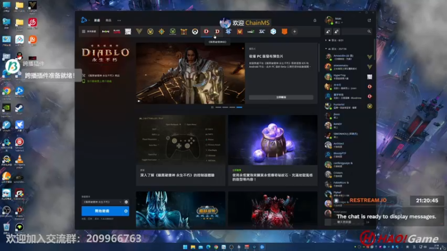Viewport: 447px width, 251px height.
Task: Open chat with friend HyperTroy
Action: click(x=348, y=77)
